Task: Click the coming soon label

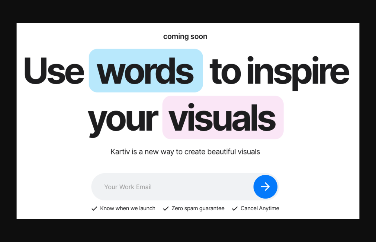Action: pos(185,37)
